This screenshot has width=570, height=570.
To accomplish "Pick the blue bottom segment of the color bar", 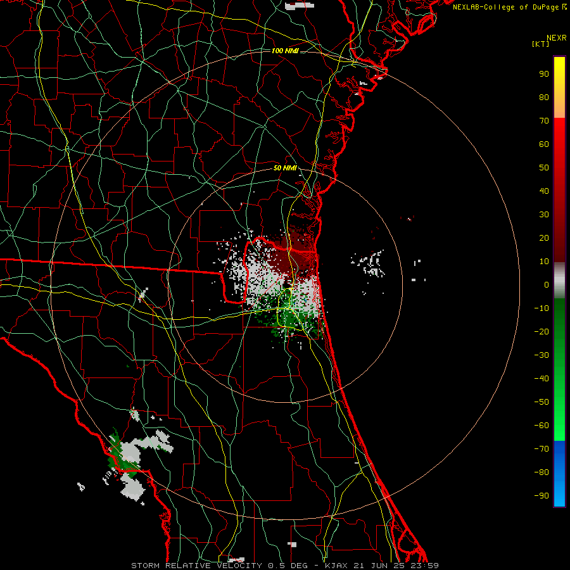I will point(559,474).
